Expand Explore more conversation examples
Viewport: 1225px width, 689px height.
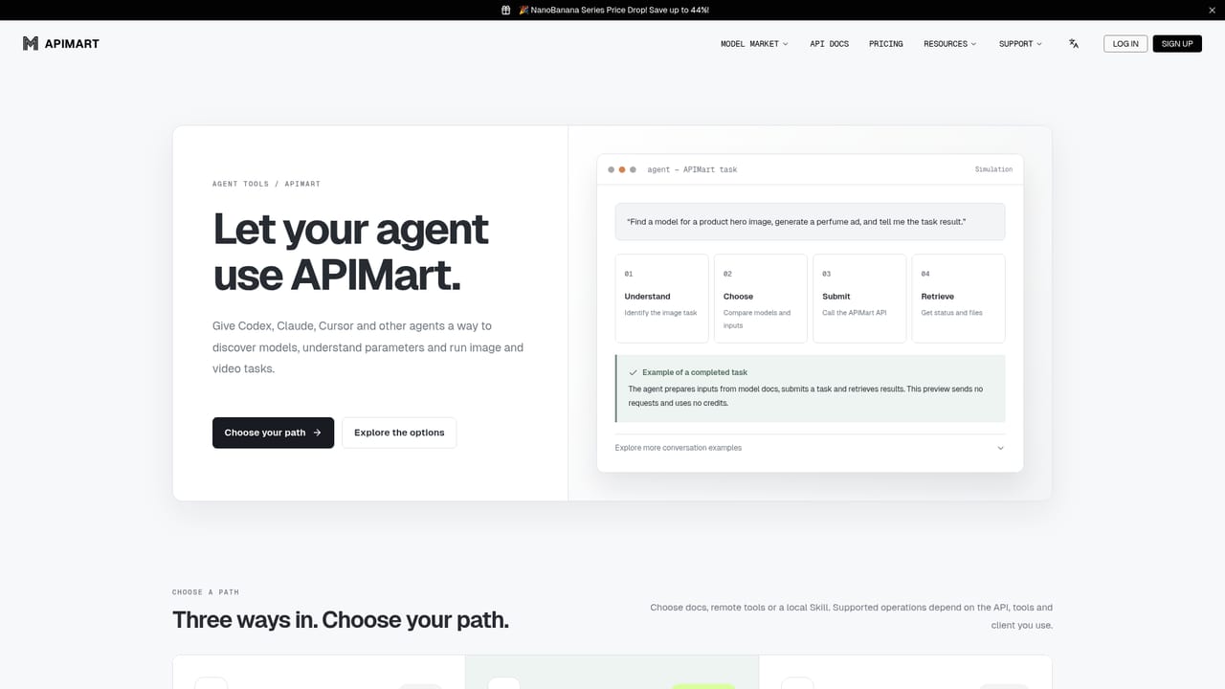pyautogui.click(x=810, y=448)
